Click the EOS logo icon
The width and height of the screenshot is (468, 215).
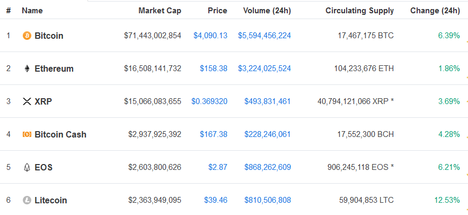[x=27, y=167]
